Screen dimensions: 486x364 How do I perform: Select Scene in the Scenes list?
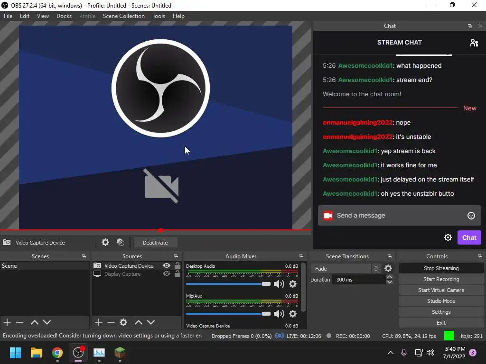tap(45, 265)
